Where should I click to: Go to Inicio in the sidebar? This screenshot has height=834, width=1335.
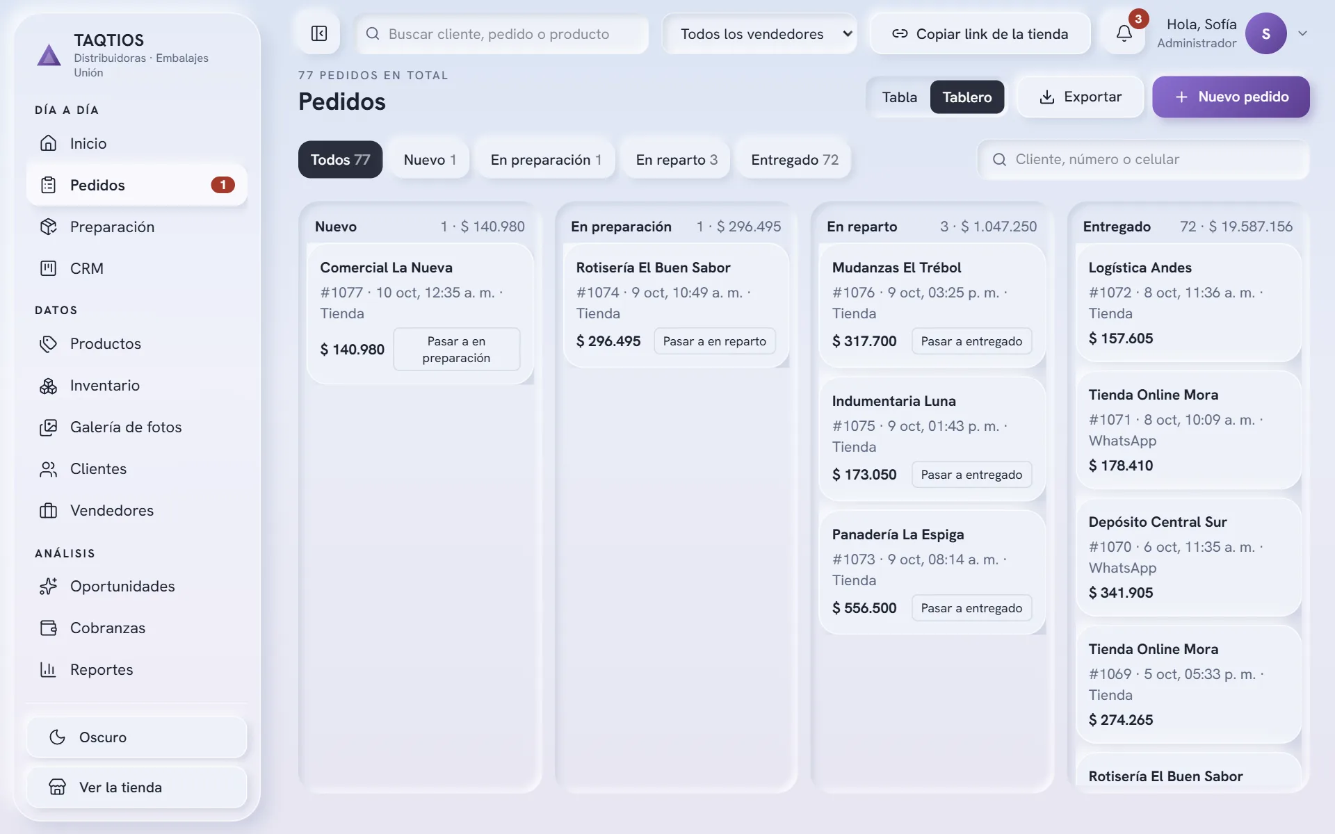click(137, 143)
